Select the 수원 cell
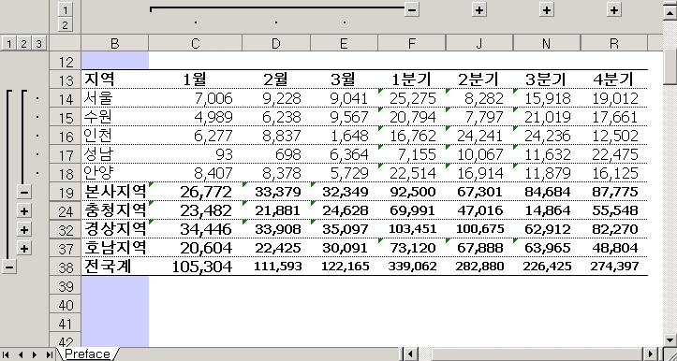Screen dimensions: 677x361 coord(115,117)
